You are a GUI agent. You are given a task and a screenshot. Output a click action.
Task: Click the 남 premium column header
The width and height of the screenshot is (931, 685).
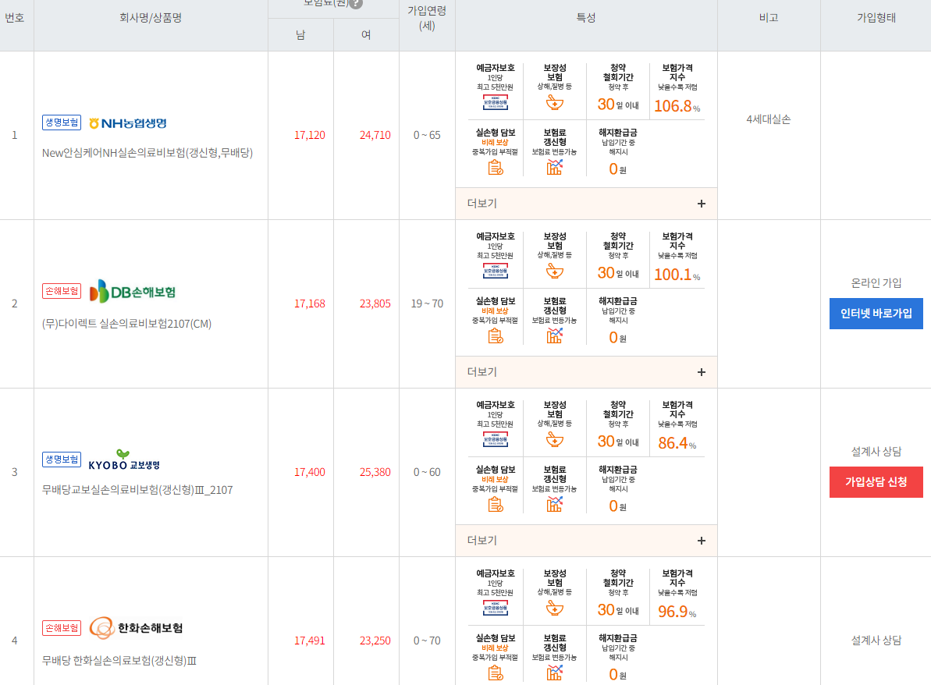pyautogui.click(x=300, y=35)
